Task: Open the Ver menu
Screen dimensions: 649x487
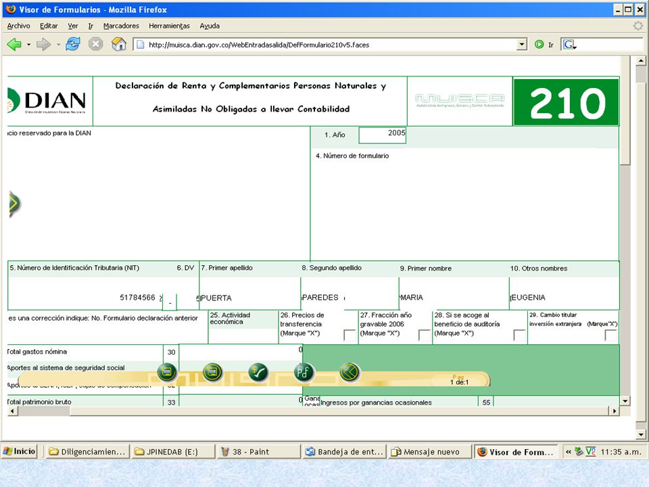Action: [x=73, y=26]
